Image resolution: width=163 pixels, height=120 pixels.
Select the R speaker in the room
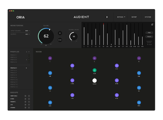[139, 58]
